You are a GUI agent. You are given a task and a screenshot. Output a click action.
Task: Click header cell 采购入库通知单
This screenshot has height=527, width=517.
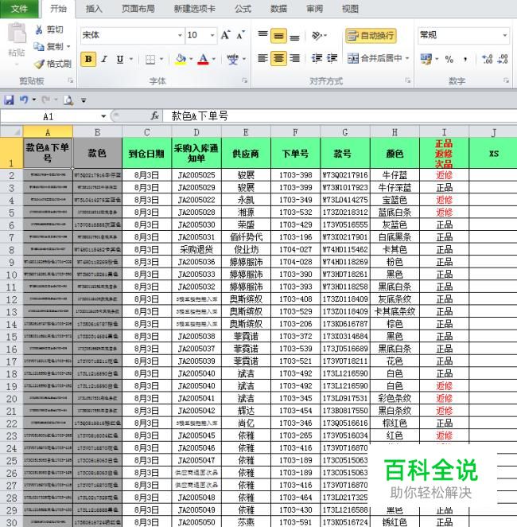[196, 153]
